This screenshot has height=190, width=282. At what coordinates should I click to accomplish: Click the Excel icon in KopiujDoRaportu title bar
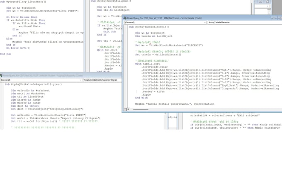tap(1, 76)
